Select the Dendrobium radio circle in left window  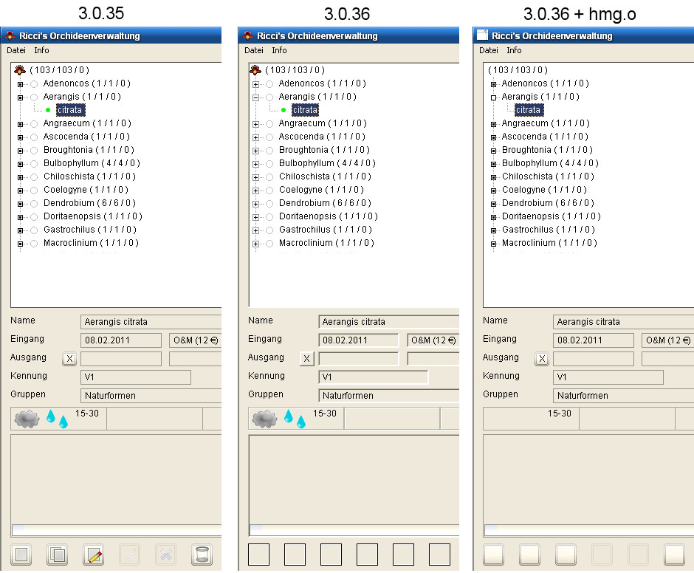pyautogui.click(x=34, y=203)
